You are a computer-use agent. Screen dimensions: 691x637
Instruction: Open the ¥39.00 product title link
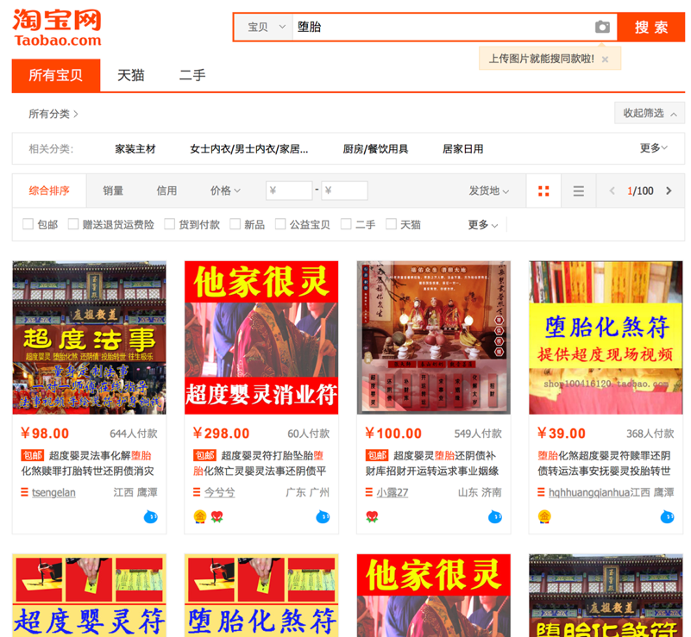[x=604, y=463]
